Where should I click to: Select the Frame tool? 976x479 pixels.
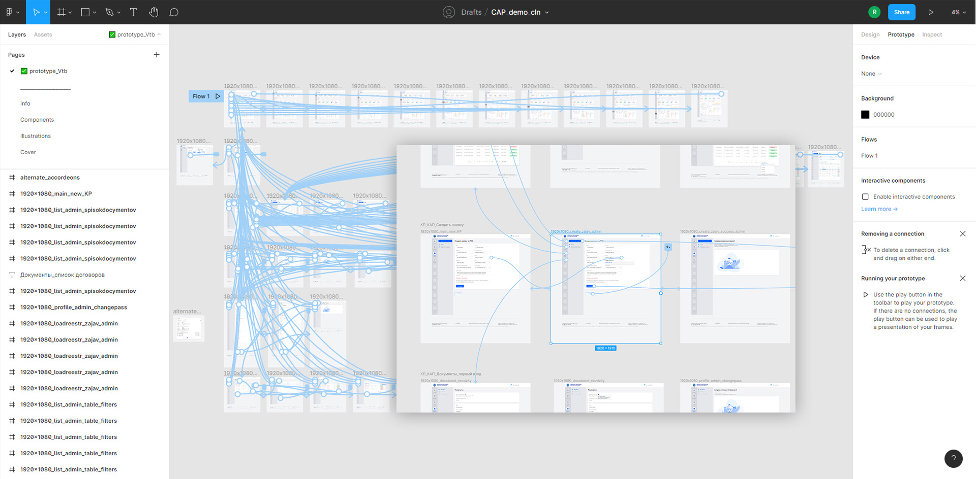(x=61, y=12)
